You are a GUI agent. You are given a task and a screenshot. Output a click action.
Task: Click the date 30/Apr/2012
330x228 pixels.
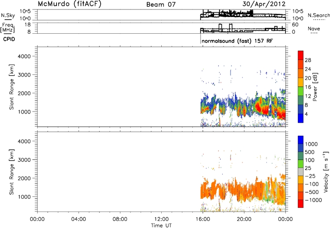pos(264,4)
